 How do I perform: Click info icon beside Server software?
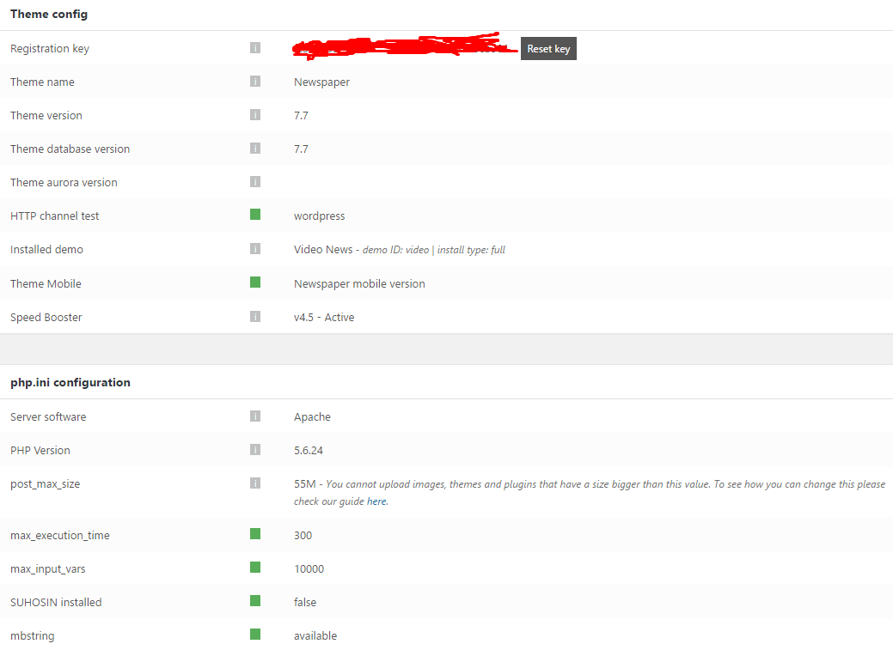point(255,416)
